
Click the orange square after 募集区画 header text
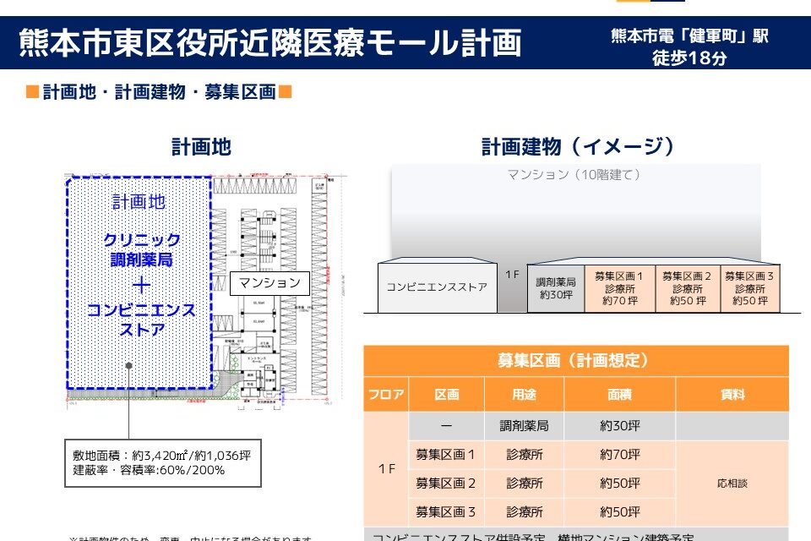(286, 91)
